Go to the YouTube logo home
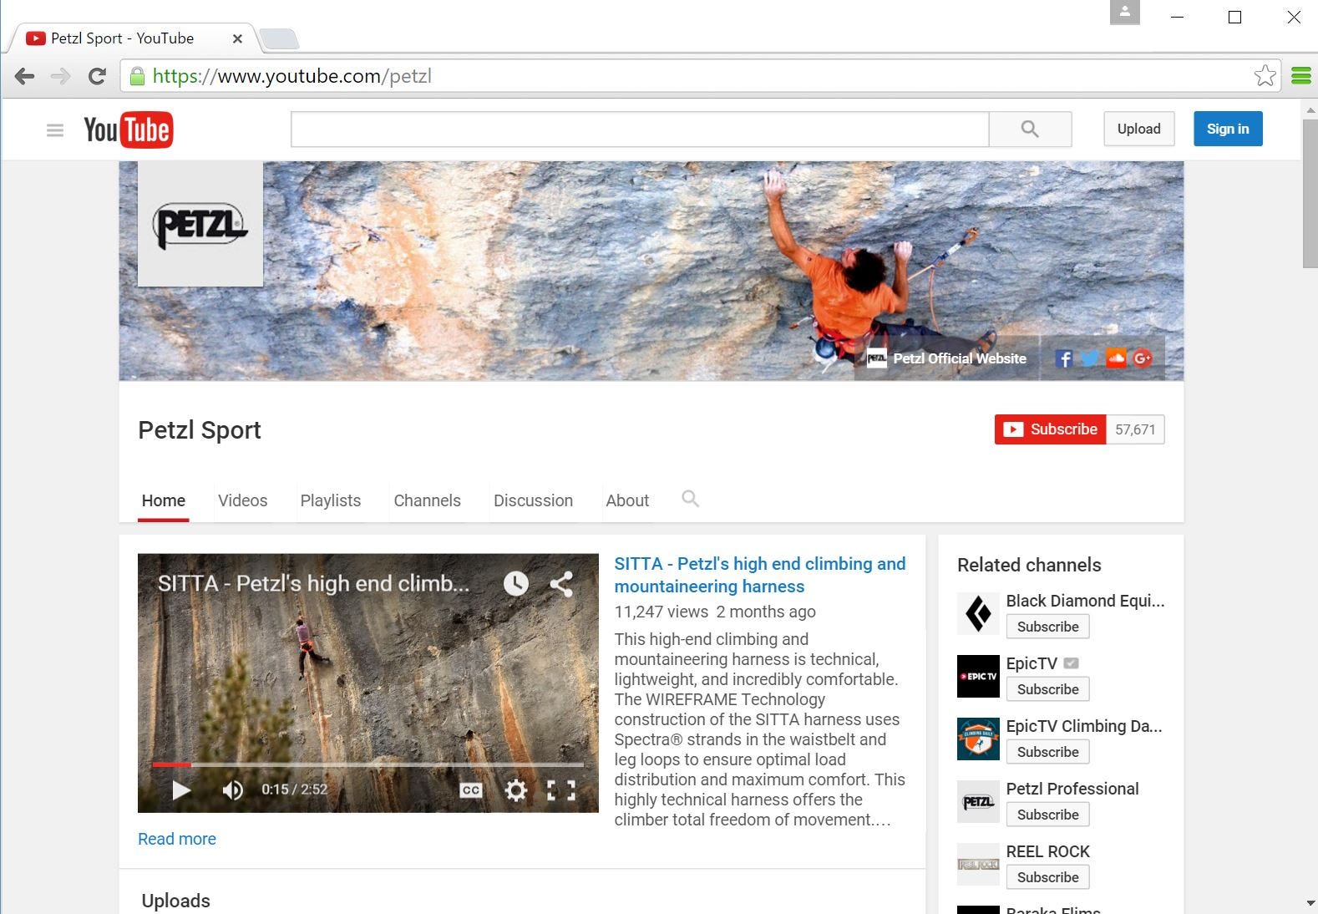Screen dimensions: 1318x914 tap(129, 129)
